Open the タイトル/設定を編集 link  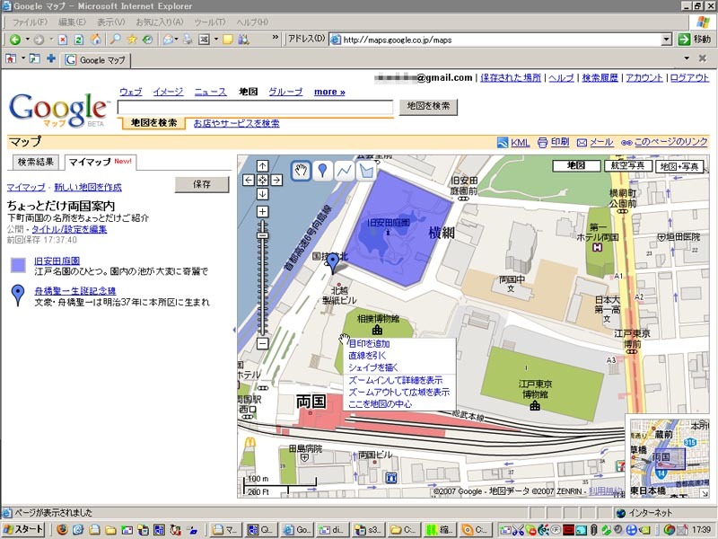[69, 229]
